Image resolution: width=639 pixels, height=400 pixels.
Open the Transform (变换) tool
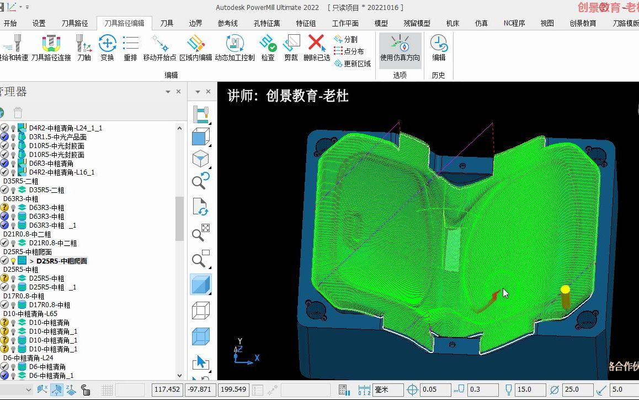click(x=107, y=48)
